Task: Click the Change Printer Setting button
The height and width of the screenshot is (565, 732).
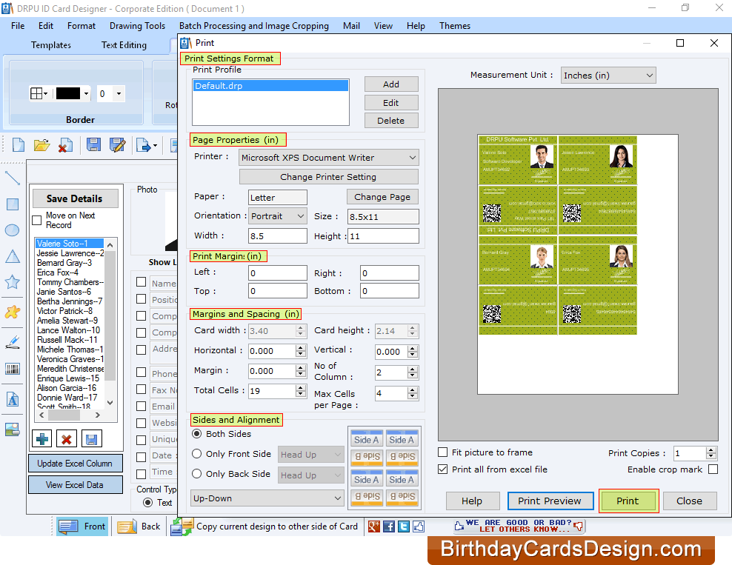Action: coord(329,177)
